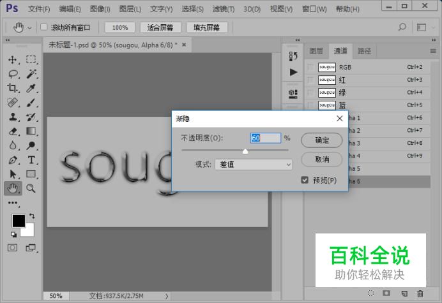Click the search magnifier icon
The height and width of the screenshot is (303, 442).
(402, 27)
